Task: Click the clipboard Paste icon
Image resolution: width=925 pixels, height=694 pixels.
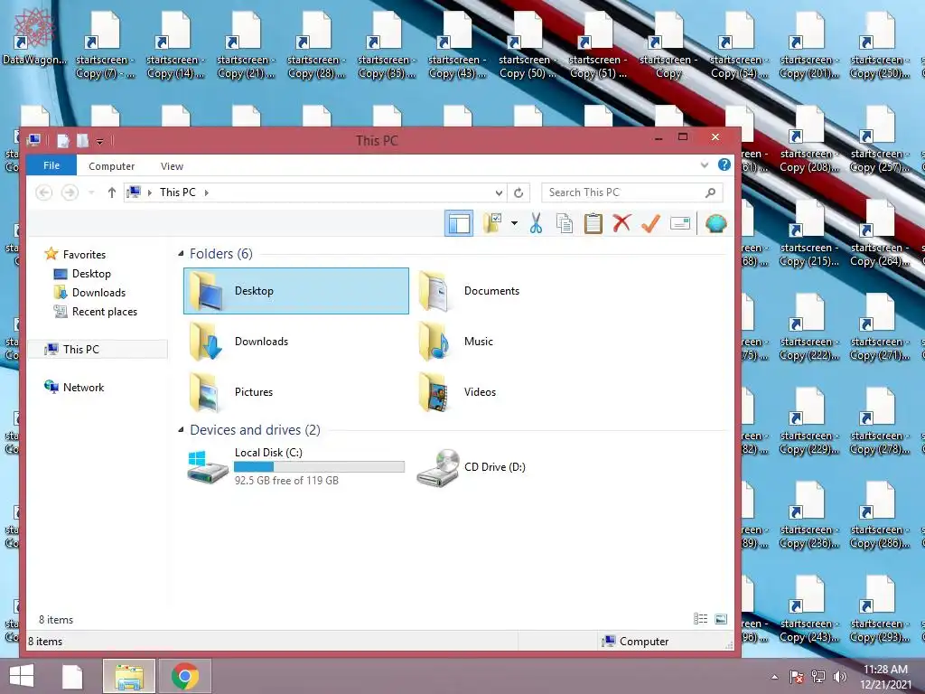Action: (x=593, y=224)
